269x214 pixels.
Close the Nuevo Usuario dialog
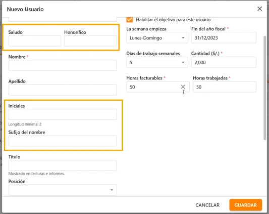click(x=259, y=9)
